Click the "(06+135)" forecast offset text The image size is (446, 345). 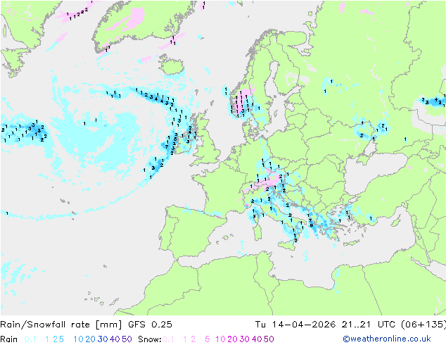(423, 325)
